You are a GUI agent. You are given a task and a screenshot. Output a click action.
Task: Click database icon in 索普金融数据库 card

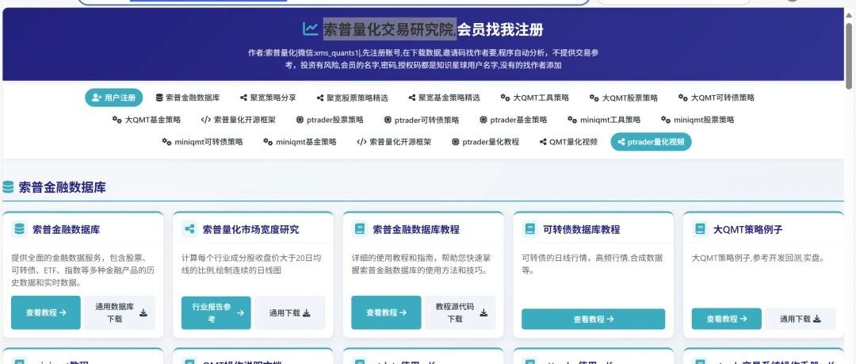pos(20,229)
